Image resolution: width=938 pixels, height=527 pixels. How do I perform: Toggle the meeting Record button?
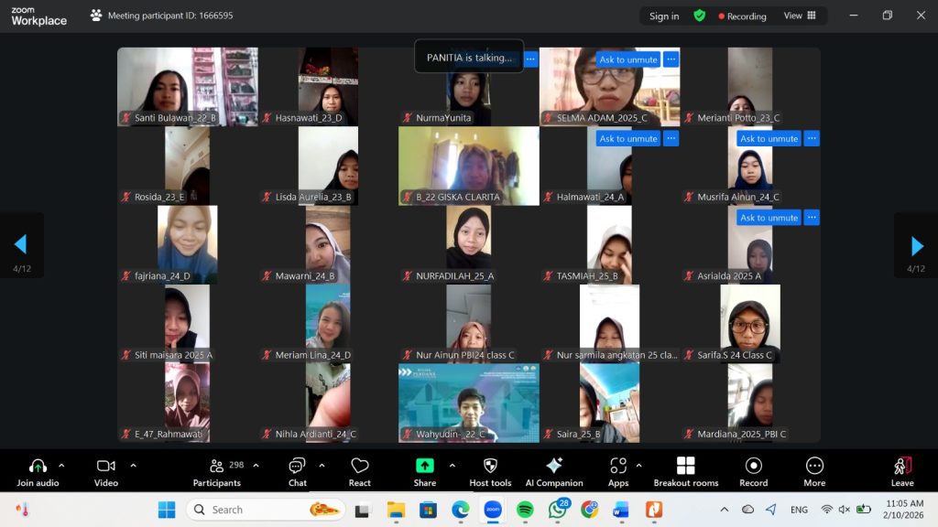753,471
